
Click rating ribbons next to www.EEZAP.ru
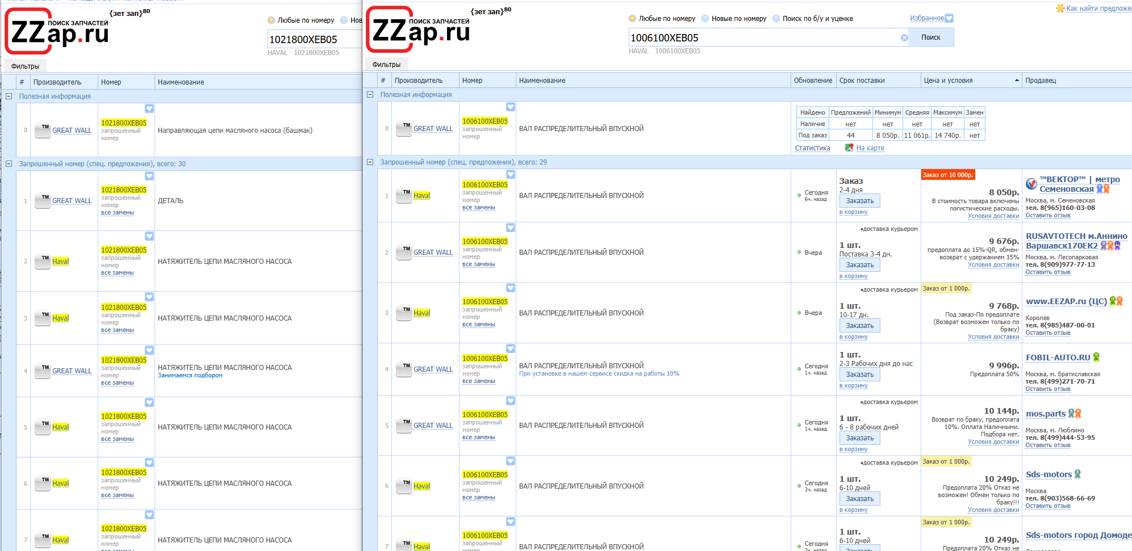coord(1116,301)
